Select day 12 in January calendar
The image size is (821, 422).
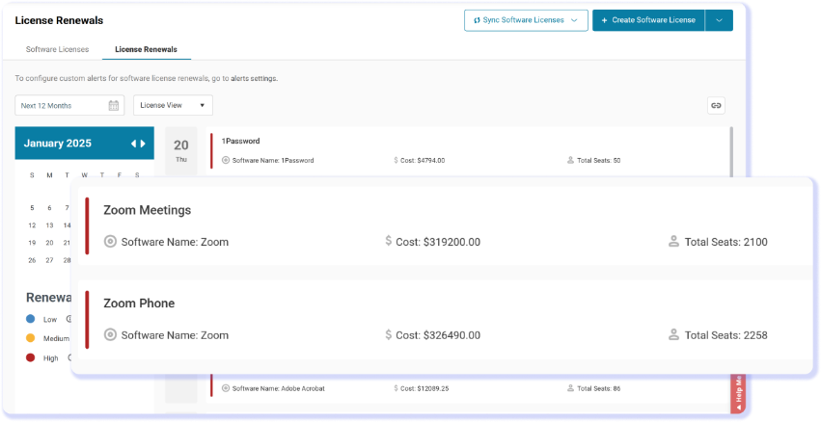point(32,225)
